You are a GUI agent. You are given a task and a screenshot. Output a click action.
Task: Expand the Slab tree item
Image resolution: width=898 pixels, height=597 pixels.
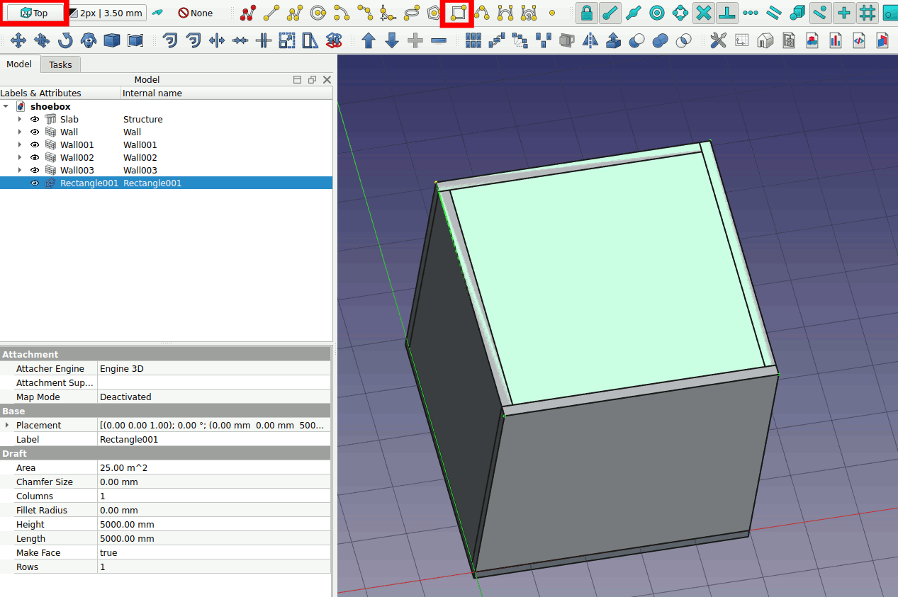pos(20,119)
